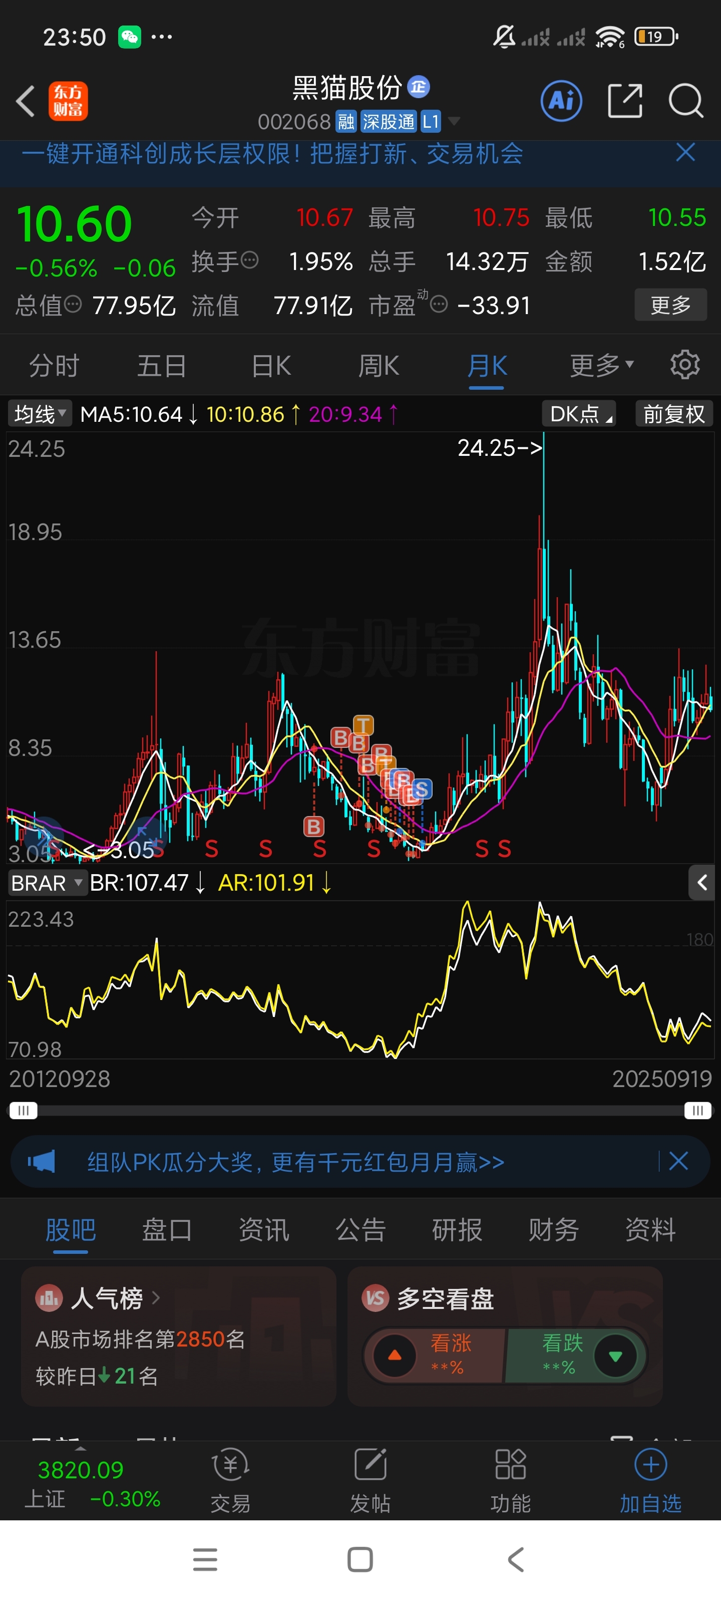Viewport: 721px width, 1603px height.
Task: Open the 发帖 post icon
Action: [370, 1480]
